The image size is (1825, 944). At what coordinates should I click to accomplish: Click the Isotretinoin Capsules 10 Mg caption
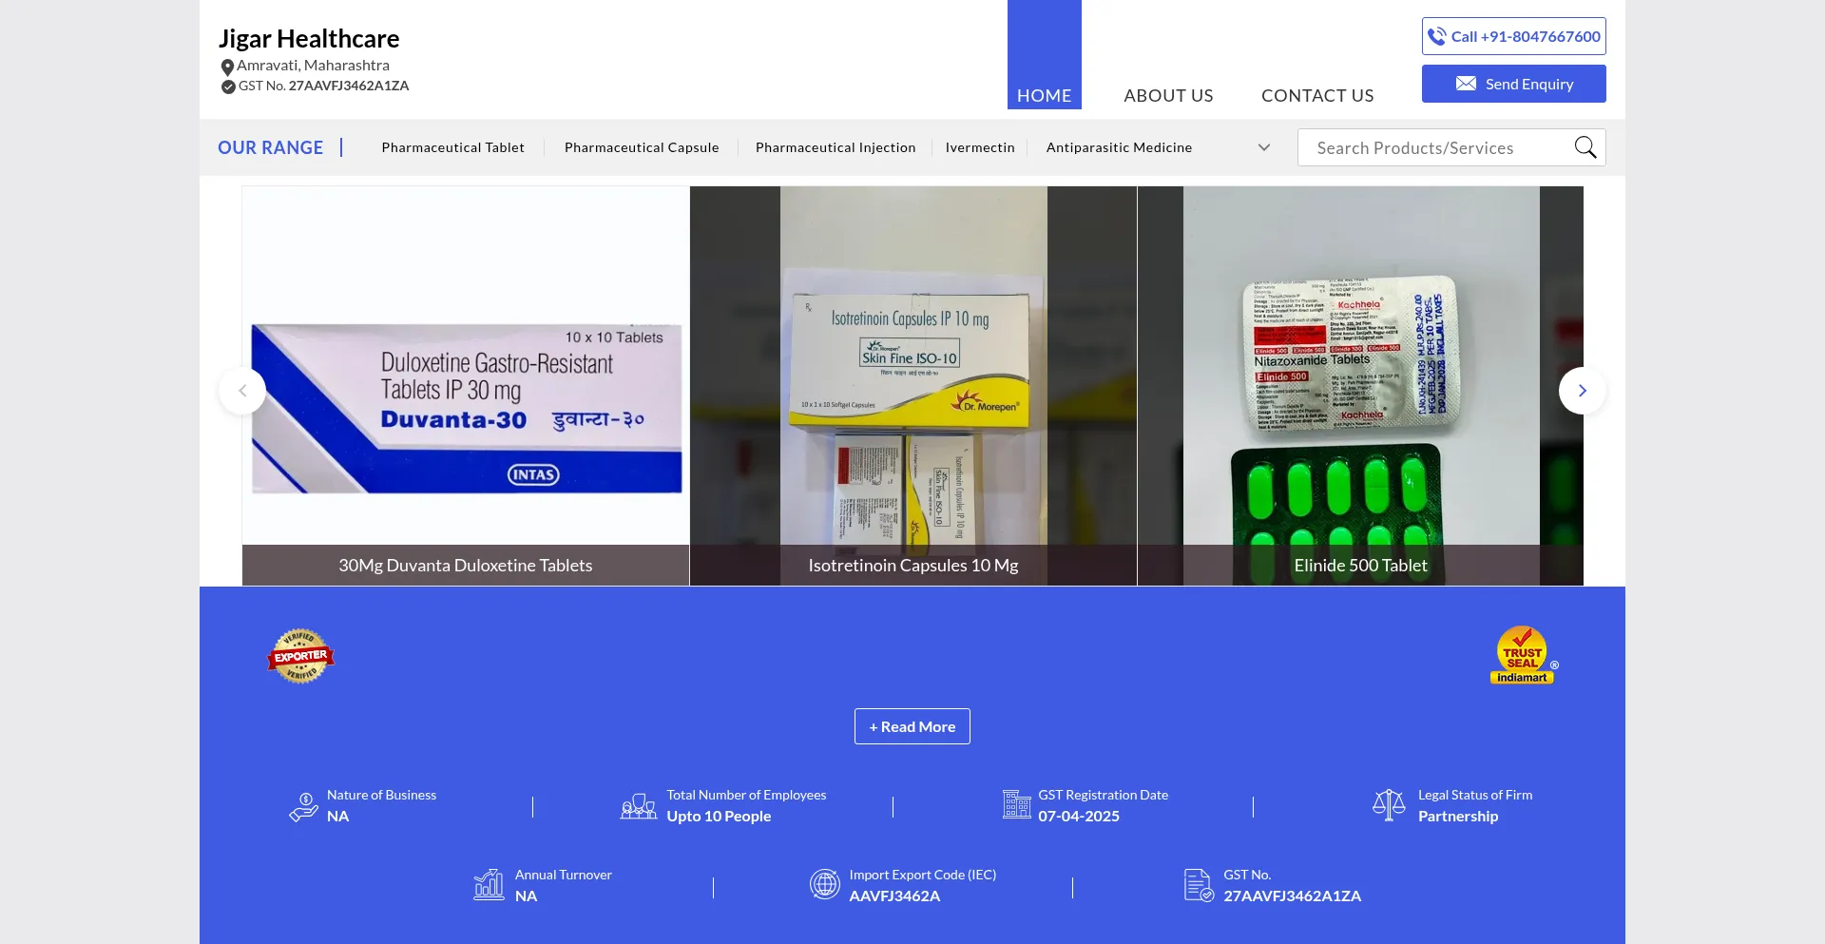[x=913, y=565]
